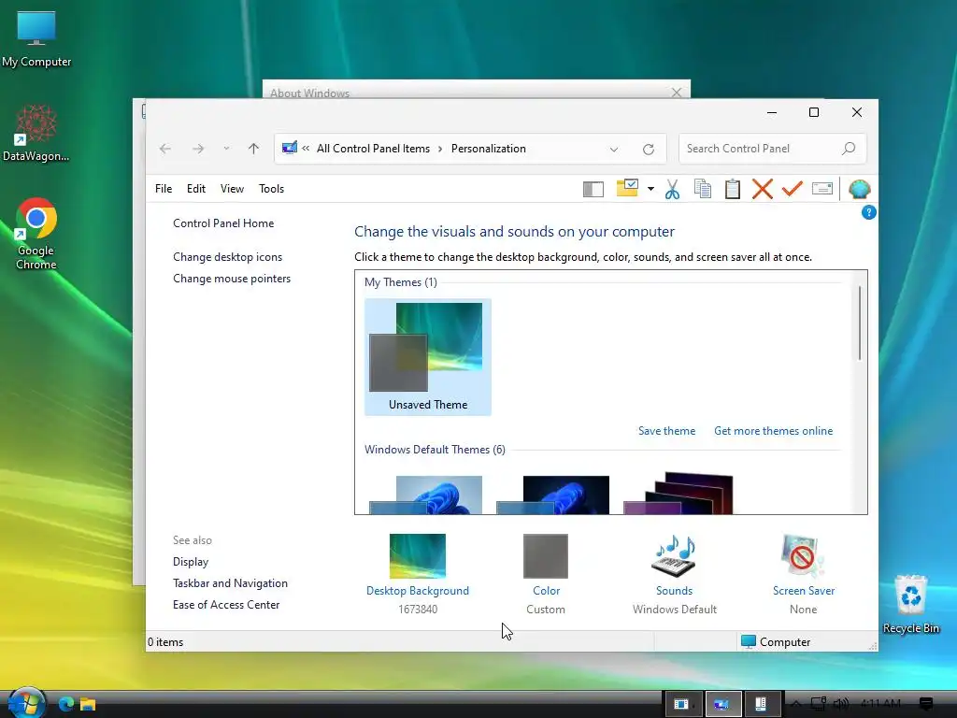Click the Personalization breadcrumb
The width and height of the screenshot is (957, 718).
[488, 149]
